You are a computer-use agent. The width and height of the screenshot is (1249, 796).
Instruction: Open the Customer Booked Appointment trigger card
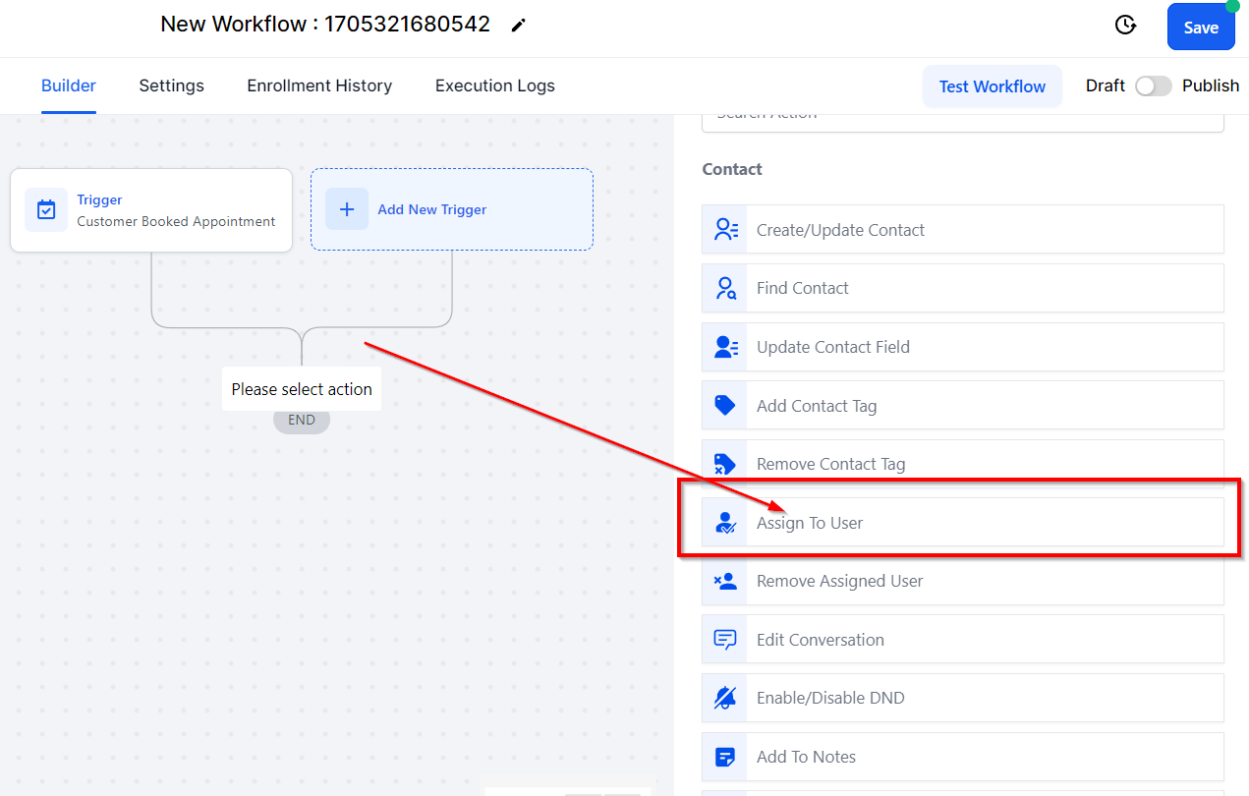[151, 209]
